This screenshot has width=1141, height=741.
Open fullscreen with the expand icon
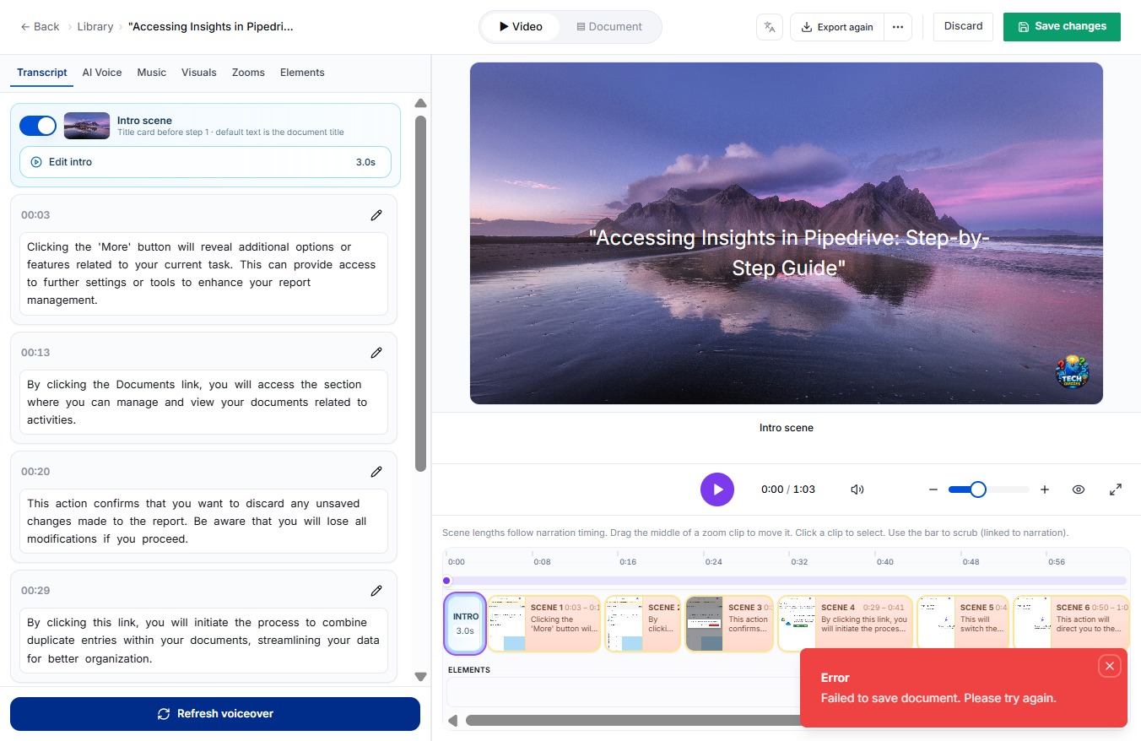(1116, 489)
